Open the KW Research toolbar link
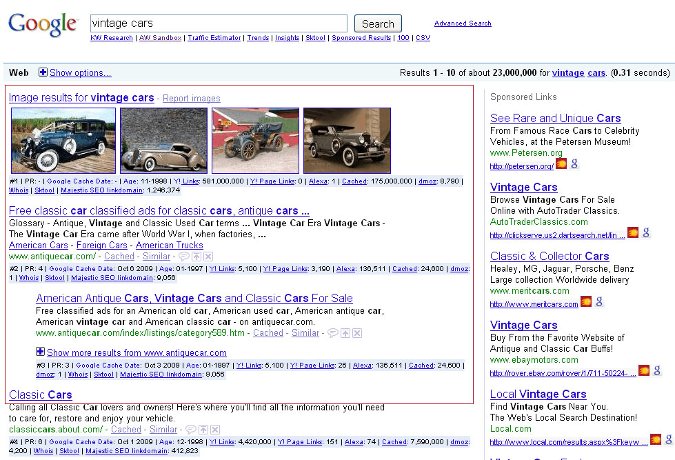The image size is (675, 460). click(x=111, y=38)
